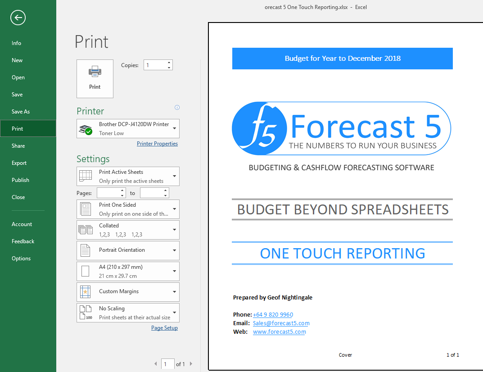Click the portrait page icon
This screenshot has width=483, height=372.
pos(86,250)
